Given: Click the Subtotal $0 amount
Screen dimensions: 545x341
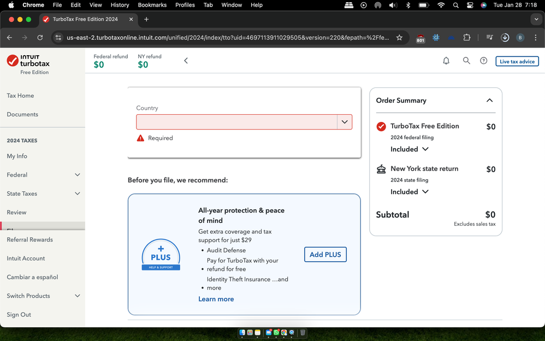Looking at the screenshot, I should tap(490, 215).
